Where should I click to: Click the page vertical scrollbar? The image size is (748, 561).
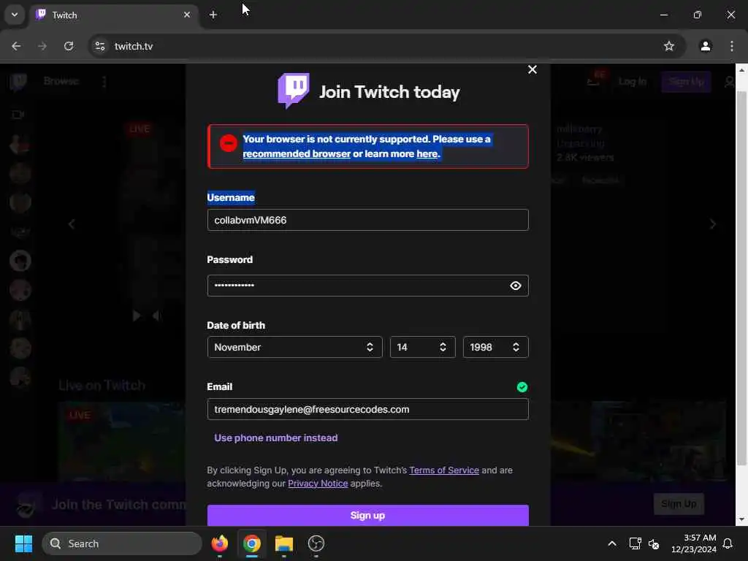[741, 278]
